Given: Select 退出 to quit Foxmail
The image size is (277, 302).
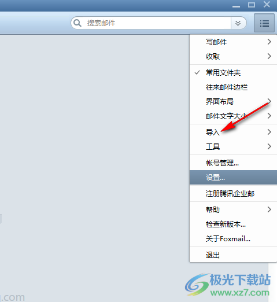Looking at the screenshot, I should click(x=233, y=255).
